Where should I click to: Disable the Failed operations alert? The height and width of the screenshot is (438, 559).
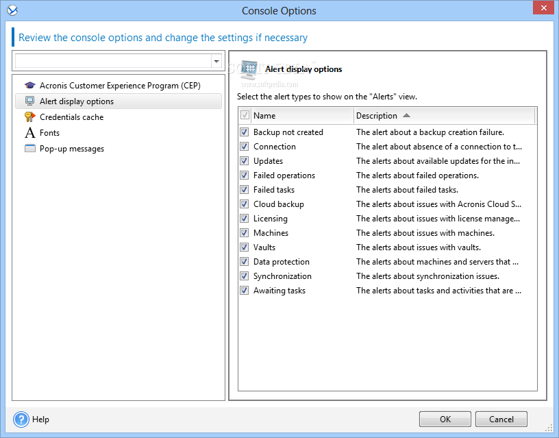click(244, 175)
